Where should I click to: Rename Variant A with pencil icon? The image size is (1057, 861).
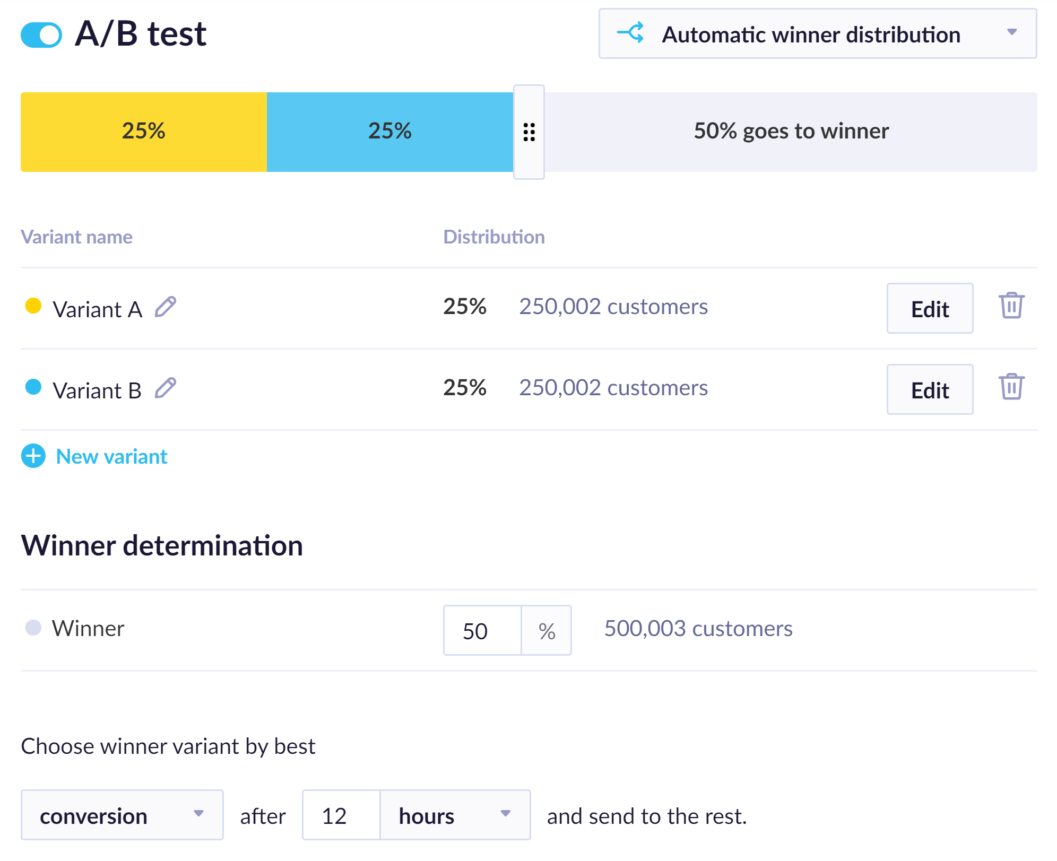point(166,307)
